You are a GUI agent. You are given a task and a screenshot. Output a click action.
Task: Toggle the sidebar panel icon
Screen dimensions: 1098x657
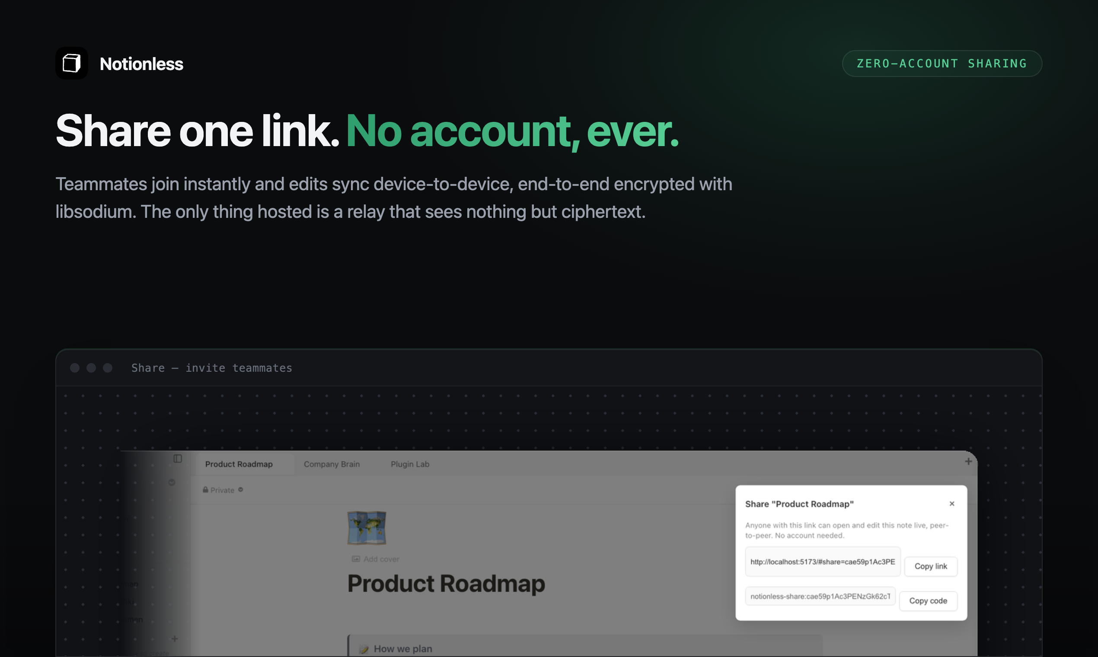coord(178,459)
